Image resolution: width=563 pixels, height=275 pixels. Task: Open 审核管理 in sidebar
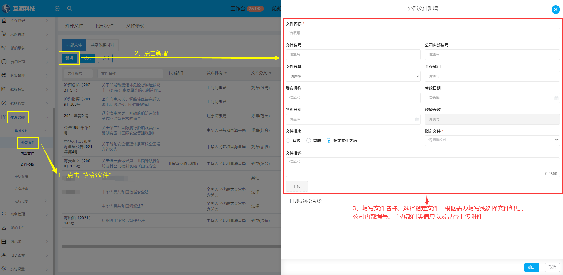click(21, 176)
